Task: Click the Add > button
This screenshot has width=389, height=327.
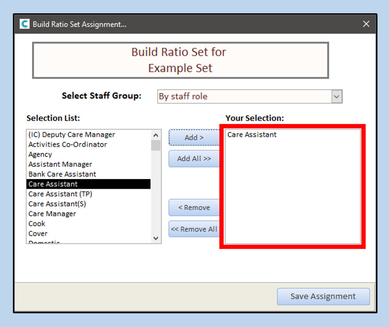Action: [194, 137]
